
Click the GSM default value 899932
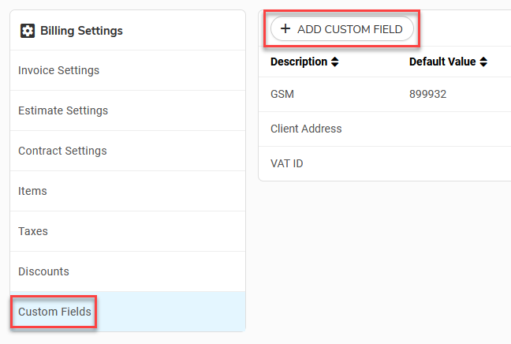coord(427,94)
